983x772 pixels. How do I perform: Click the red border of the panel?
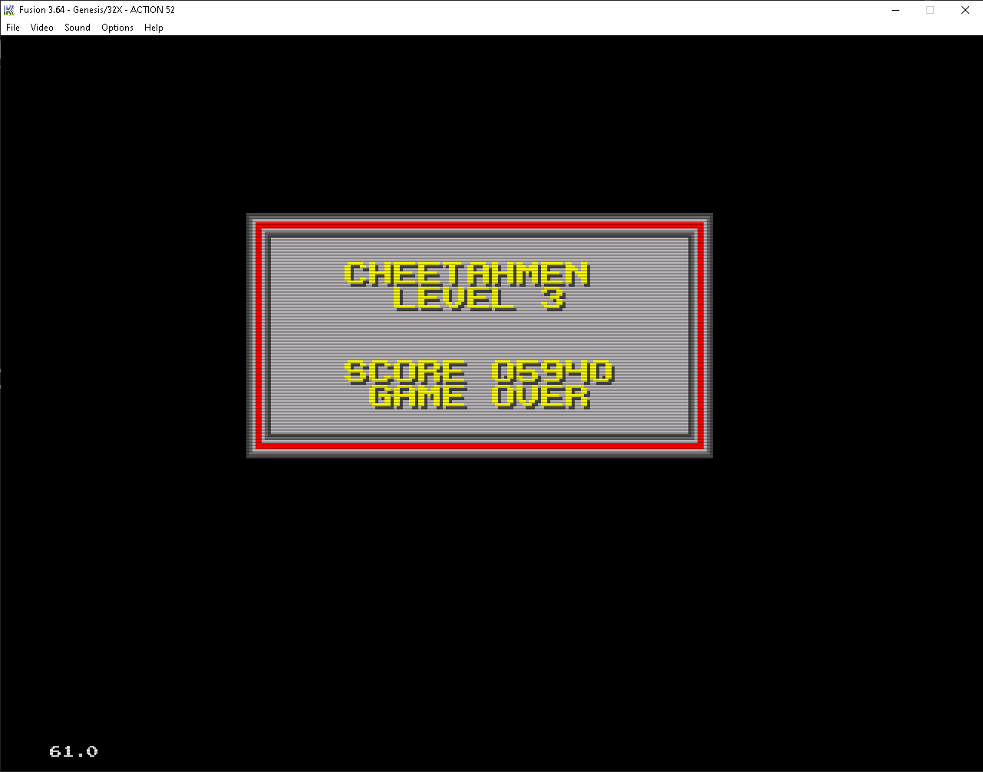(480, 225)
